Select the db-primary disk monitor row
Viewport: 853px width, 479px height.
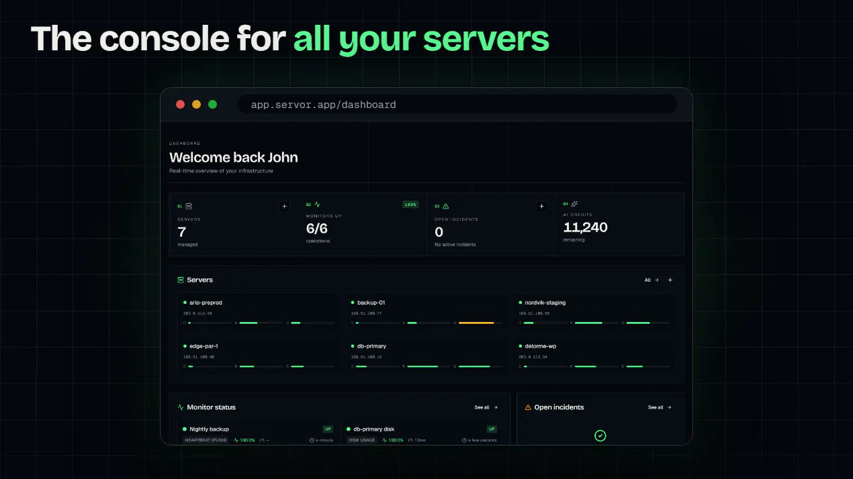pyautogui.click(x=422, y=434)
